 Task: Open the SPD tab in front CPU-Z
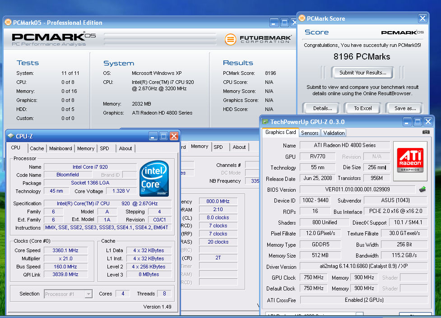coord(104,148)
